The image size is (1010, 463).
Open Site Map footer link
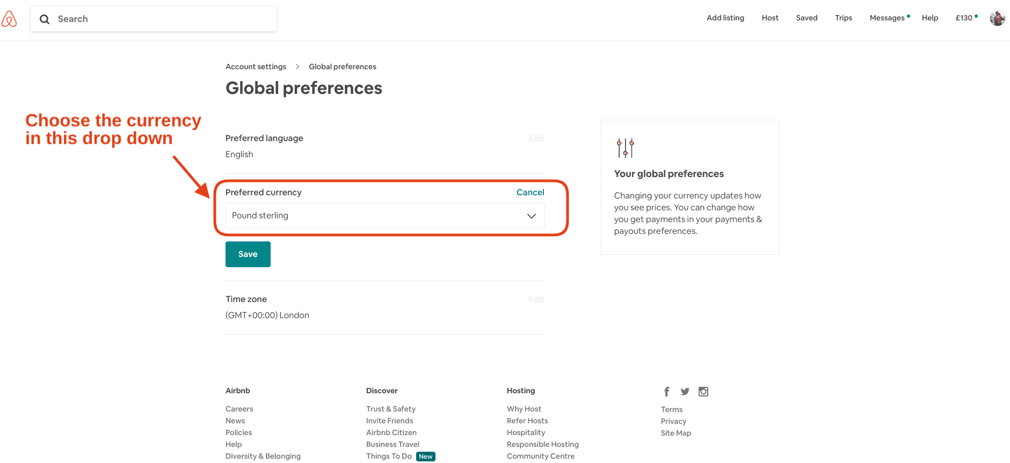[676, 433]
